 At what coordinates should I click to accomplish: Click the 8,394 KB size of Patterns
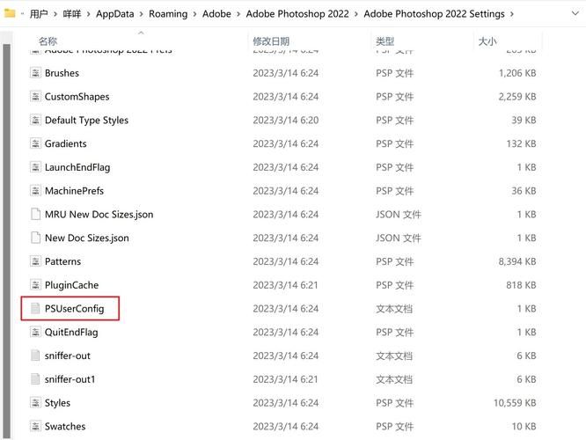[x=517, y=261]
